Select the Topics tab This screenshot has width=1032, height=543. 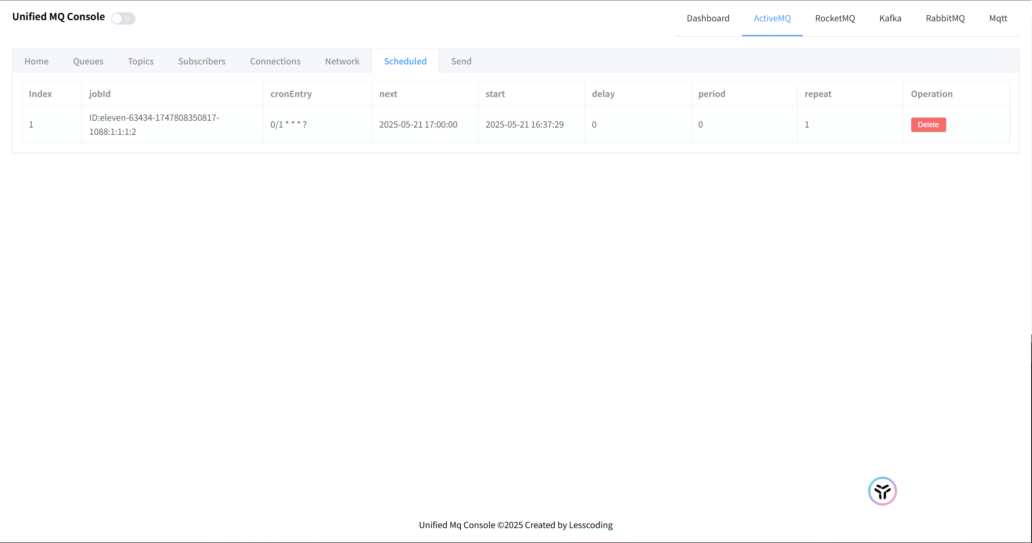pos(141,61)
